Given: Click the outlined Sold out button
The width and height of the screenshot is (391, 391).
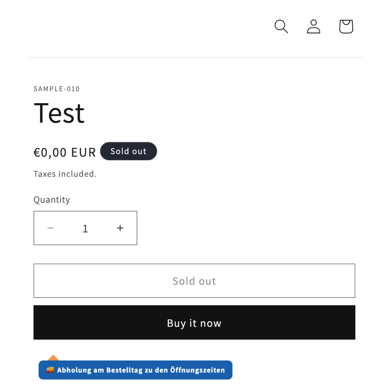Looking at the screenshot, I should (x=194, y=280).
